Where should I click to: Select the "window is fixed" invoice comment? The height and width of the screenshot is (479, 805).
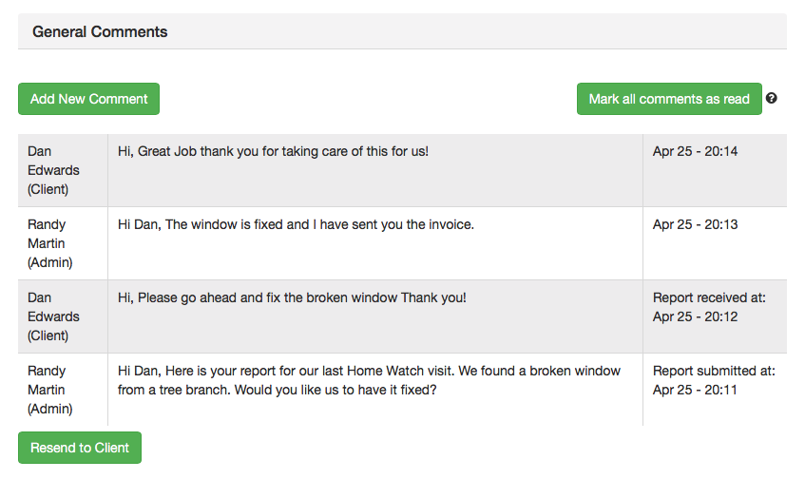point(296,224)
